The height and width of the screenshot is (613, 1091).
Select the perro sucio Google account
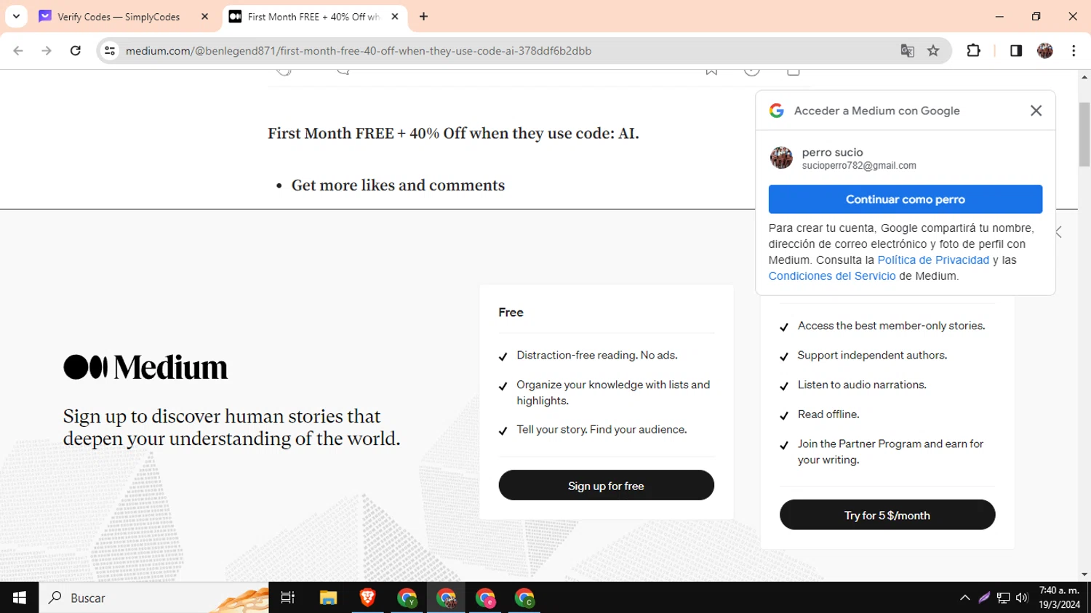(x=906, y=158)
